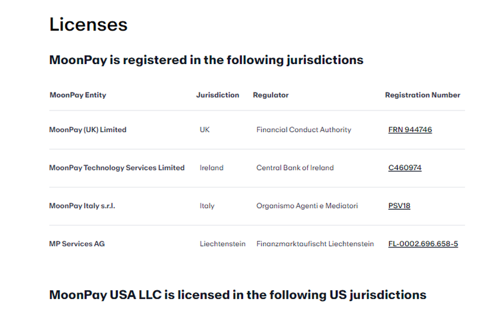Viewport: 499px width, 315px height.
Task: Open the FRN 944746 registration link
Action: pos(410,130)
